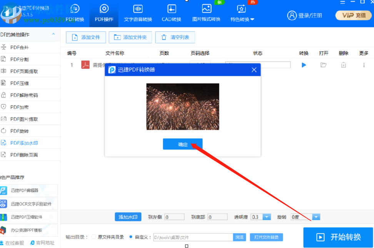Open more options for file row 1

pyautogui.click(x=364, y=65)
